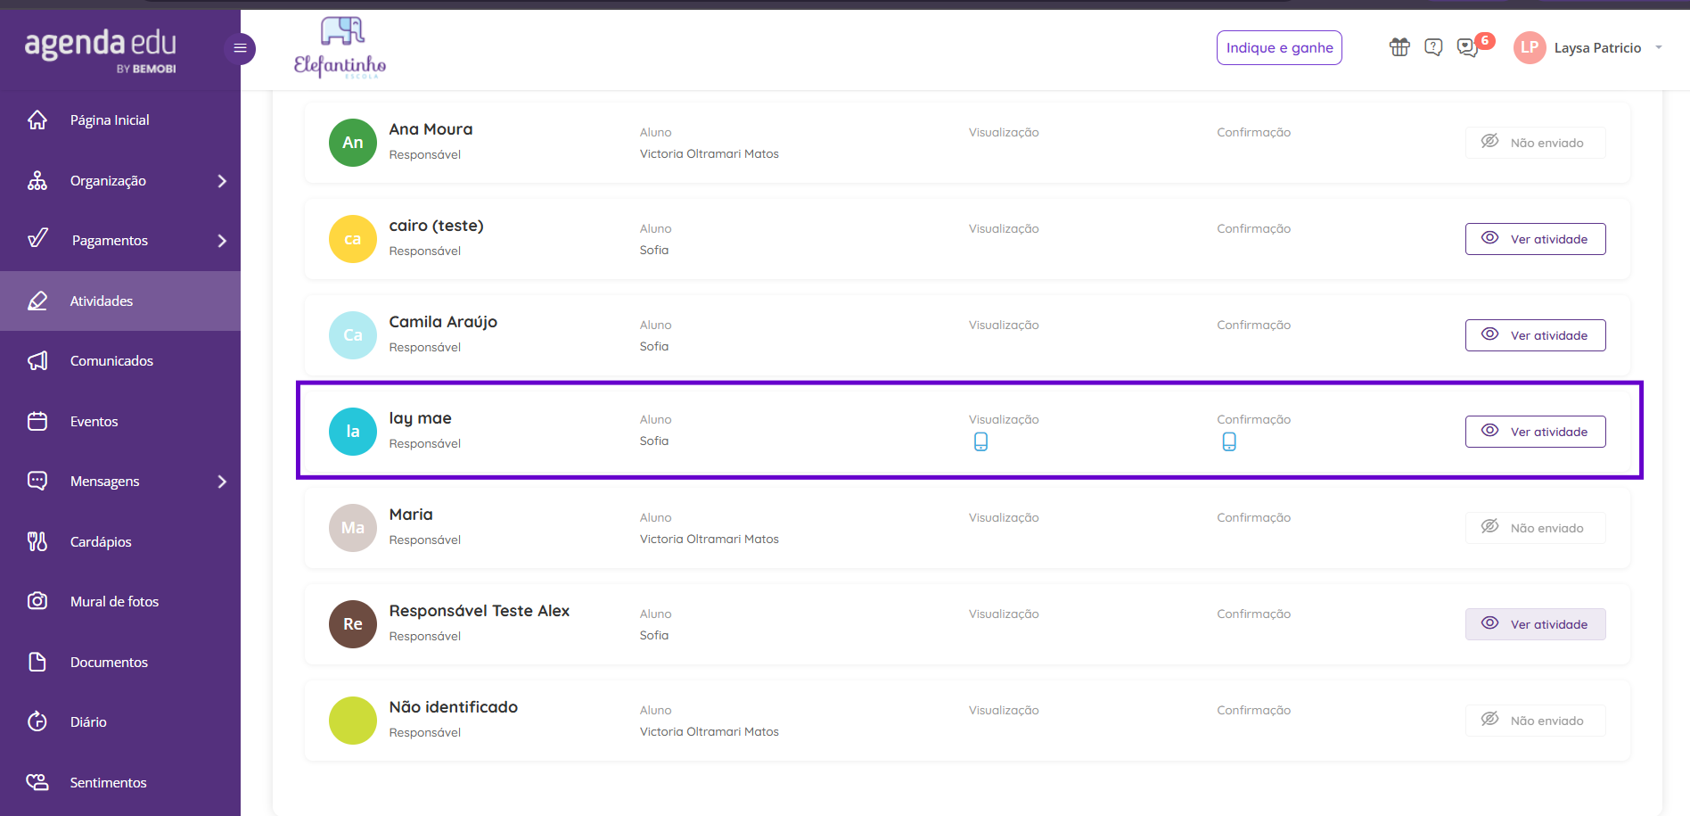Click the Documentos file icon
Viewport: 1690px width, 816px height.
point(37,662)
